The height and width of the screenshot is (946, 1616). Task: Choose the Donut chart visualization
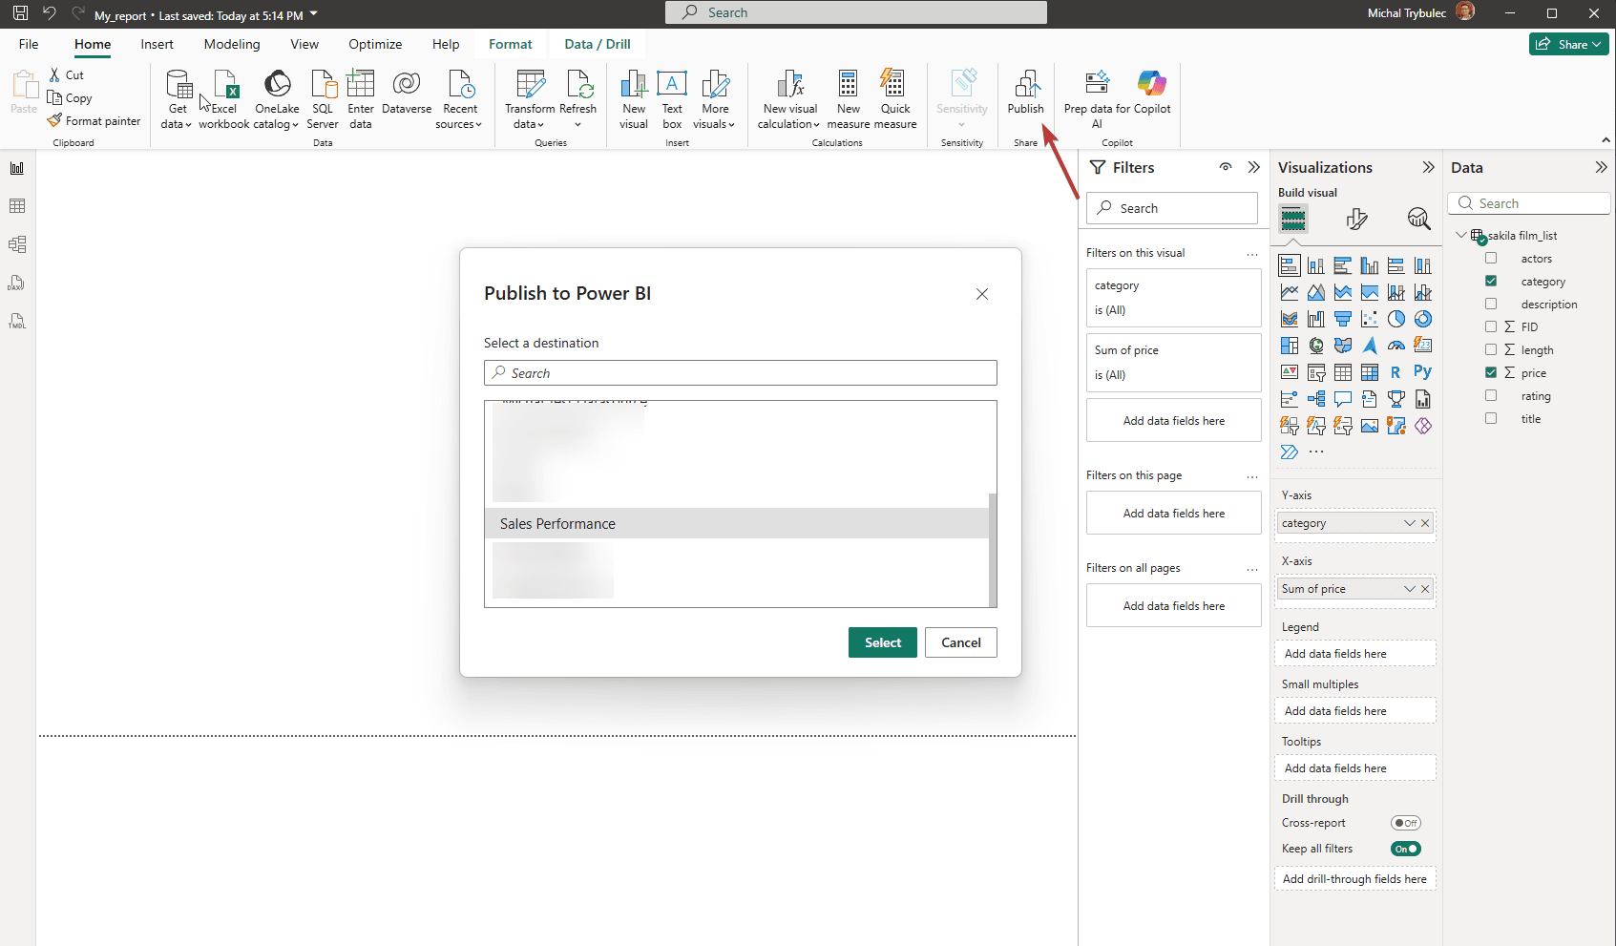coord(1423,319)
